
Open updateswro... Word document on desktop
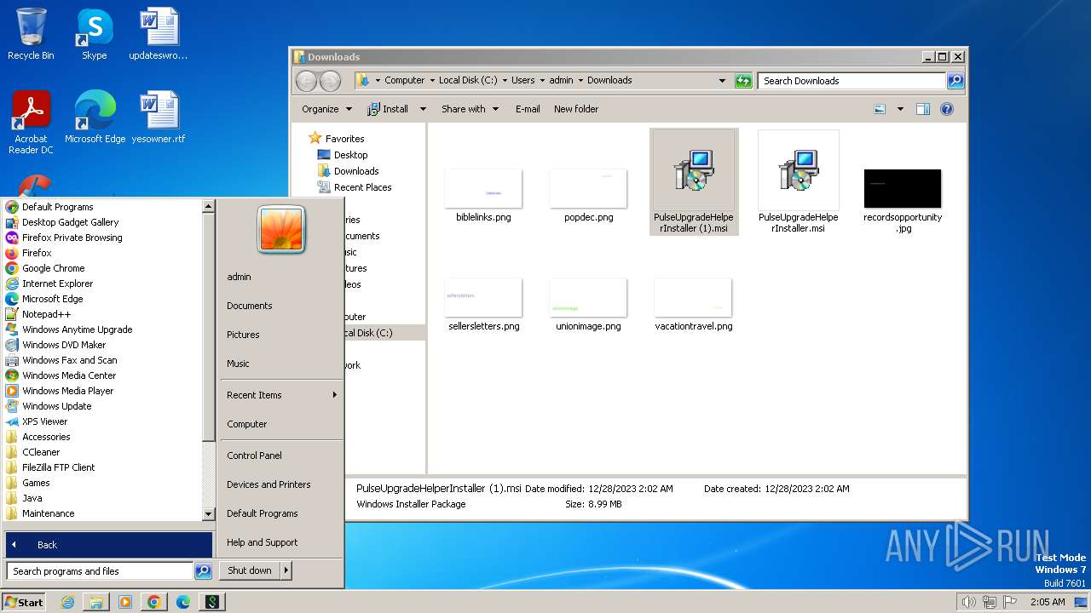pos(159,34)
